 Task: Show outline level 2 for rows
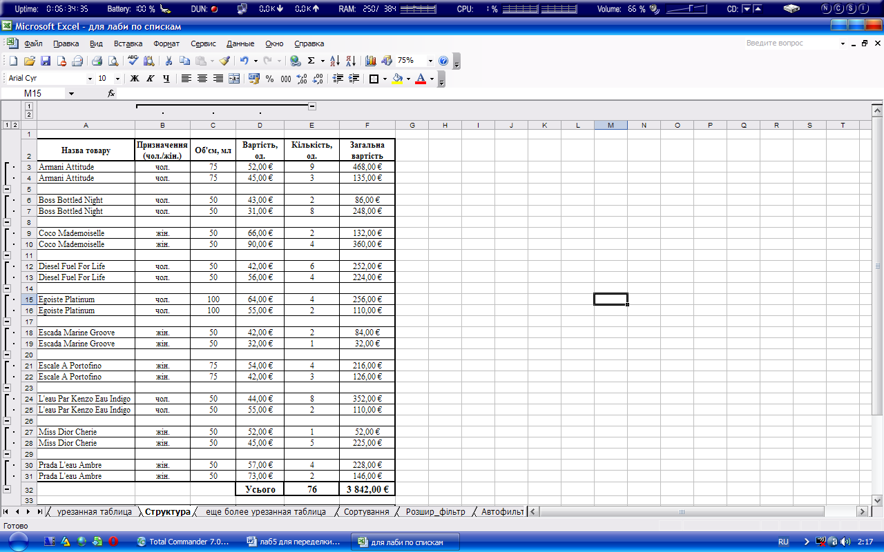[x=15, y=125]
